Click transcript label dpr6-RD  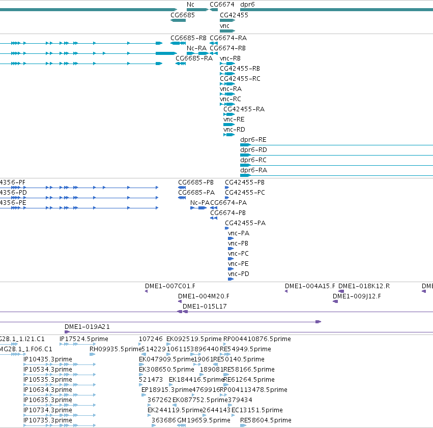[253, 150]
